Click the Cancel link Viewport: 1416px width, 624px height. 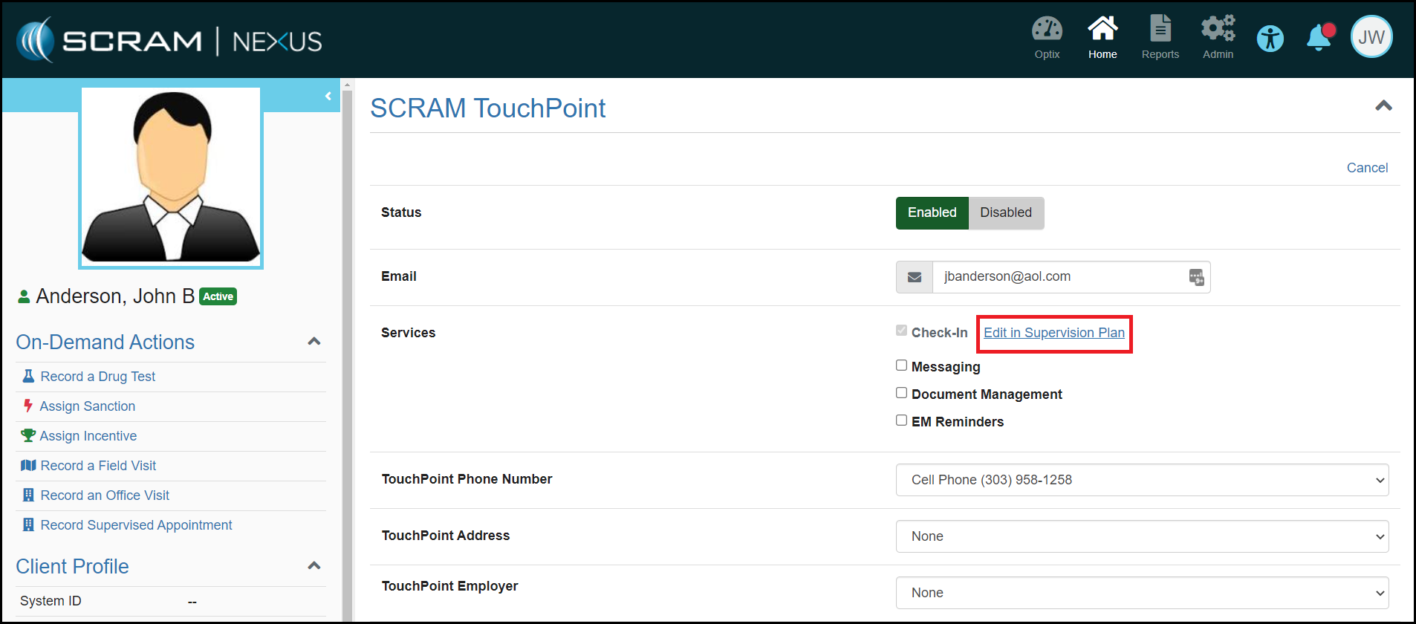[1366, 168]
